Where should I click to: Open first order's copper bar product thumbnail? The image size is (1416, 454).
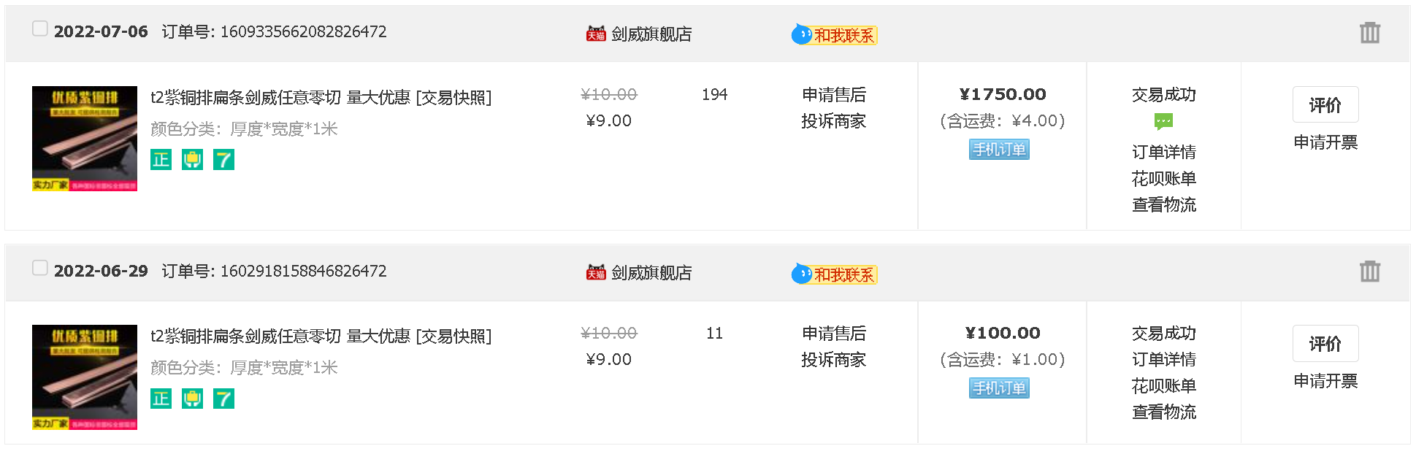[x=85, y=139]
